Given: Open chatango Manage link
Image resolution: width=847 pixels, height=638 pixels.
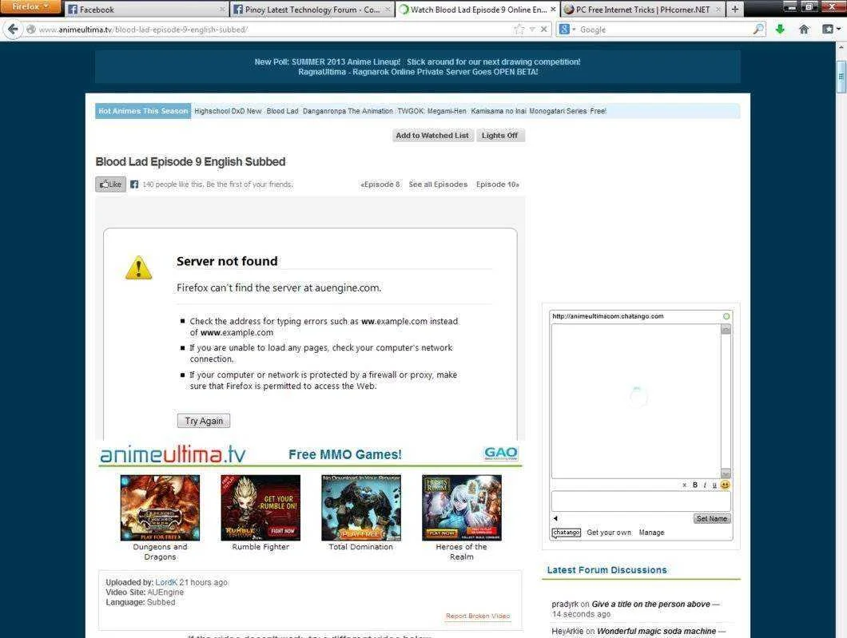Looking at the screenshot, I should (651, 533).
